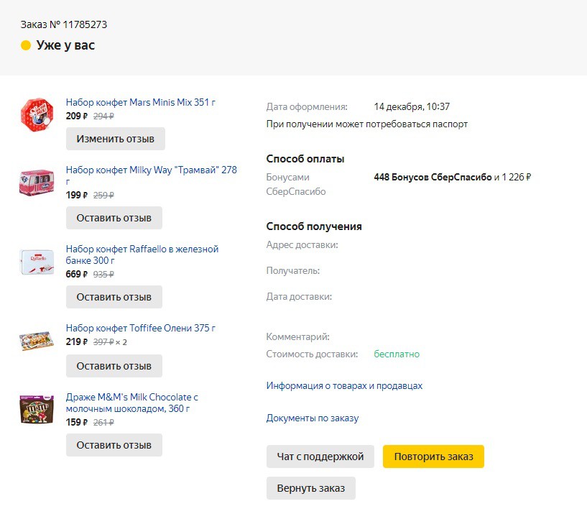Open the M&M's bag product image
Image resolution: width=587 pixels, height=509 pixels.
[x=37, y=409]
